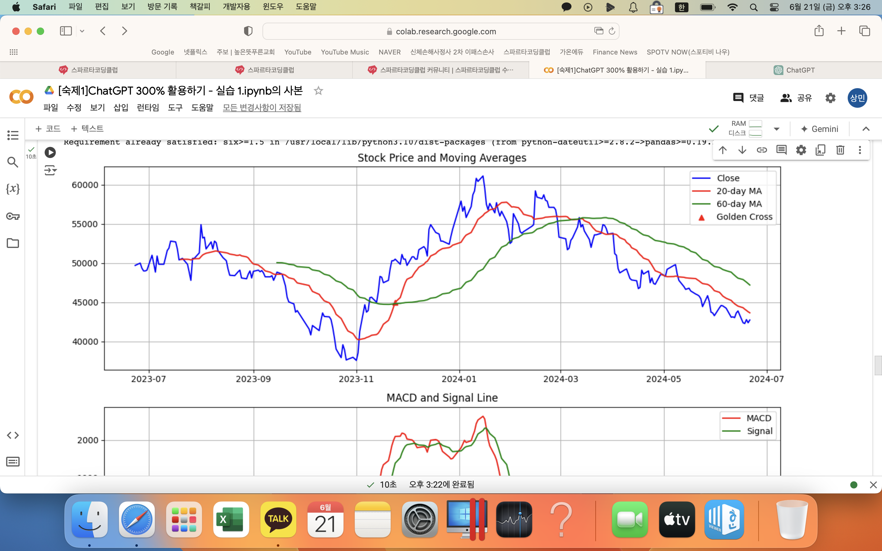The image size is (882, 551).
Task: Go forward in Safari
Action: point(125,31)
